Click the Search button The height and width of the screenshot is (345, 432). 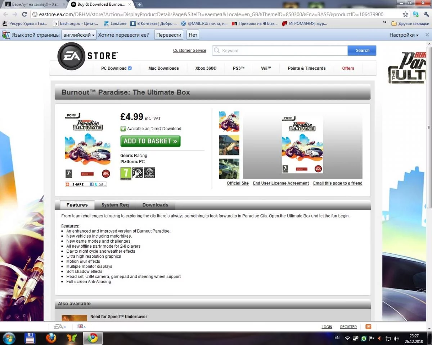click(x=362, y=51)
